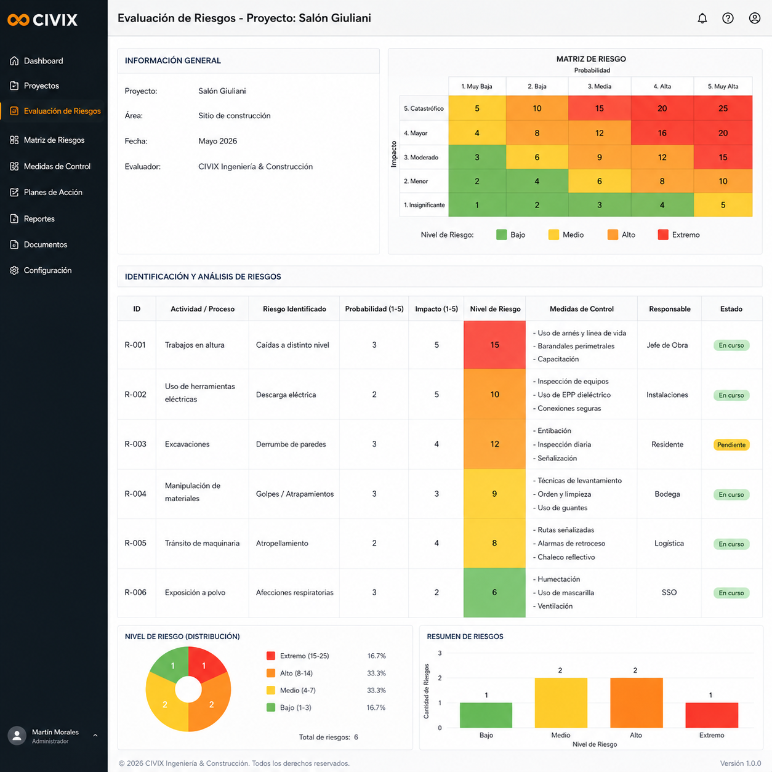The width and height of the screenshot is (772, 772).
Task: Click the Pendiente status of R-003
Action: pyautogui.click(x=731, y=444)
